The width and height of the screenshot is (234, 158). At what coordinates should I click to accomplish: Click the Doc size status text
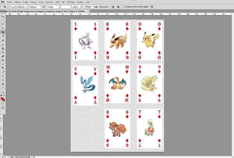[x=21, y=157]
